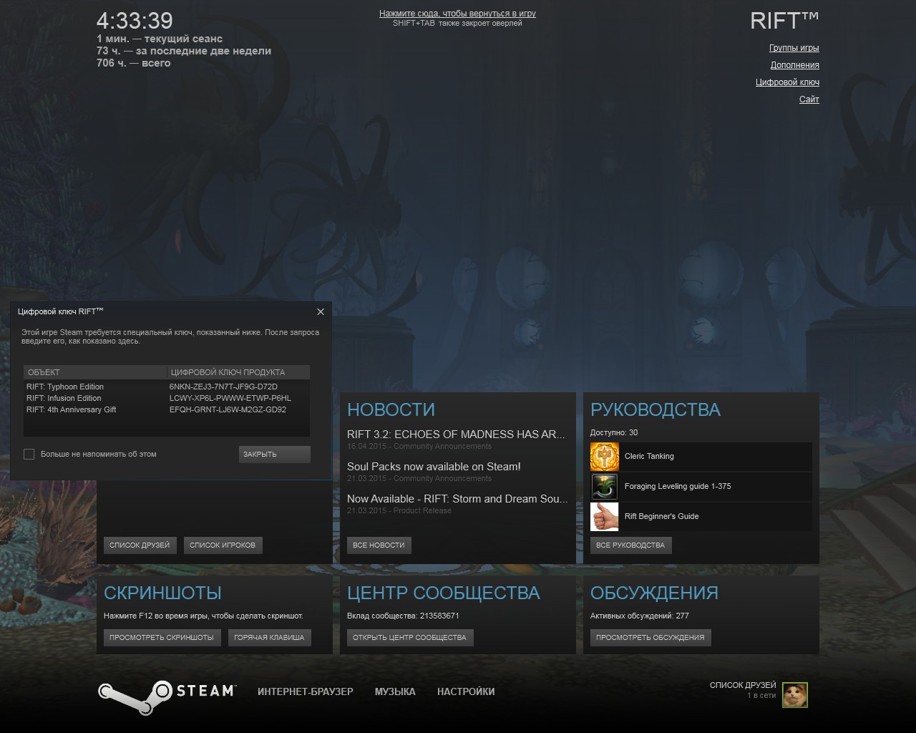Click the ОБЪЕКТ column header
The image size is (916, 733).
click(95, 372)
